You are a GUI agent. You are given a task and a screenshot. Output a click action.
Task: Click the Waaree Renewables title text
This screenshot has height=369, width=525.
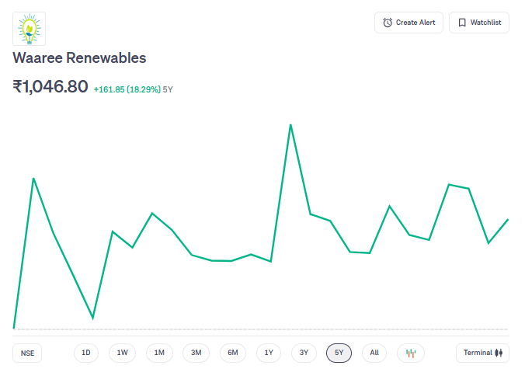click(x=79, y=58)
